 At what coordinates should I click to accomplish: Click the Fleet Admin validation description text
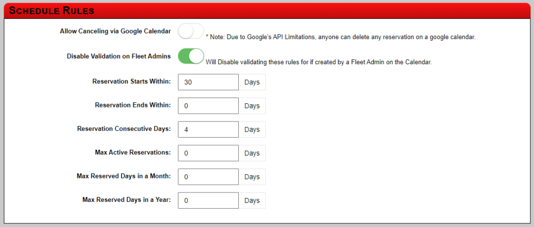pyautogui.click(x=319, y=63)
